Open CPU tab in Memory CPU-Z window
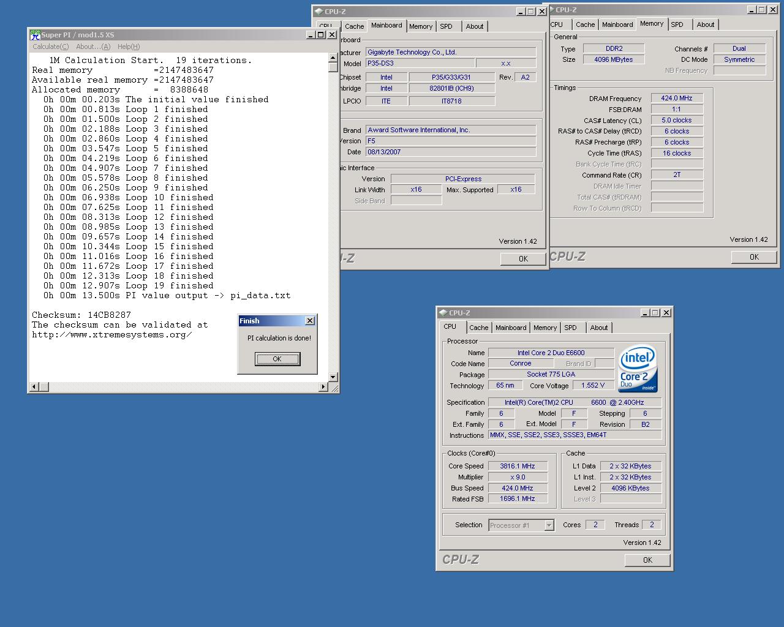 click(557, 24)
